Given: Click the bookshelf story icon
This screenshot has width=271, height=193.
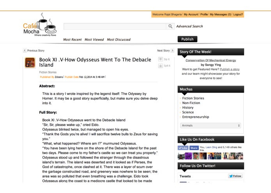Looking at the screenshot, I should tap(30, 63).
